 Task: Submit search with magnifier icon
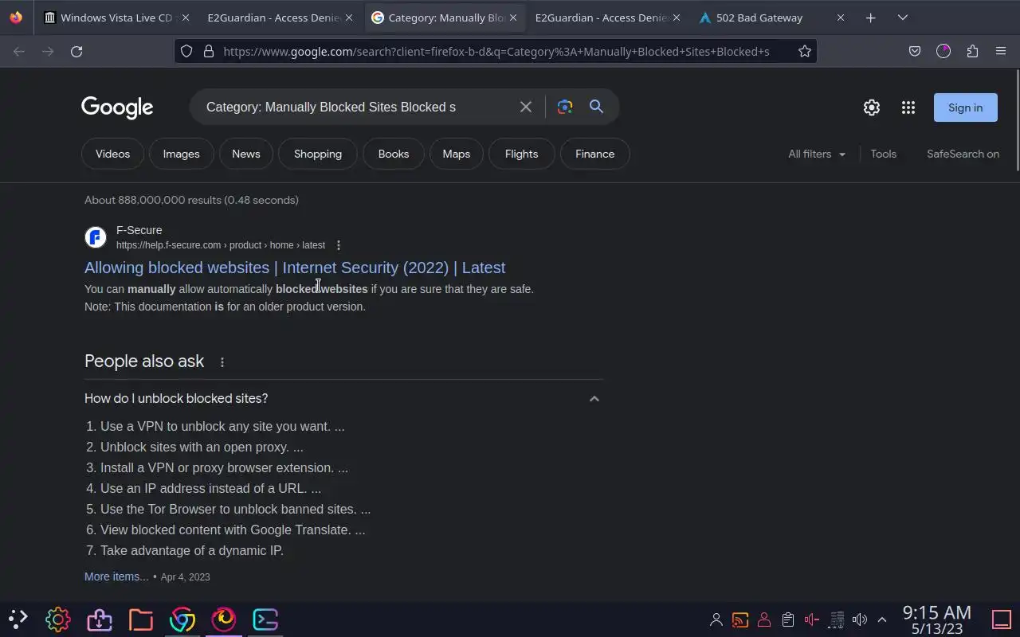point(596,107)
